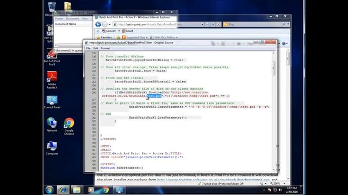Click the Convert toolbar button
348x195 pixels.
coord(109,31)
